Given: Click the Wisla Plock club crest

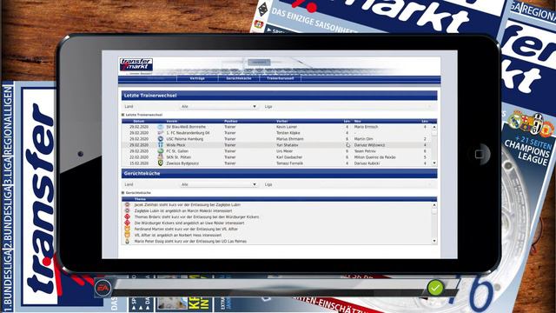Looking at the screenshot, I should tap(160, 145).
